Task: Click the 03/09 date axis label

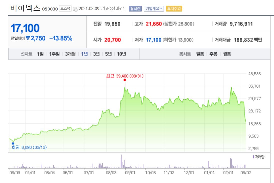Action: pos(15,173)
